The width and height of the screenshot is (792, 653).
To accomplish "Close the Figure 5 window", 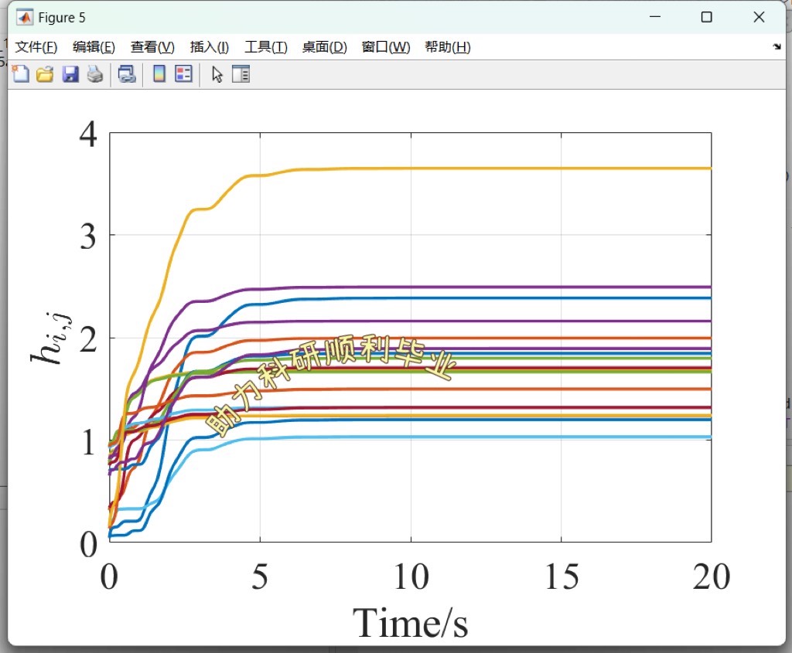I will pyautogui.click(x=759, y=17).
